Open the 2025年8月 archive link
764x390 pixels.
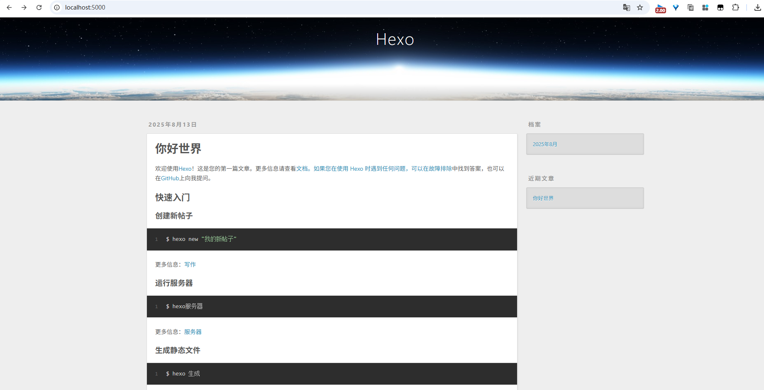545,144
